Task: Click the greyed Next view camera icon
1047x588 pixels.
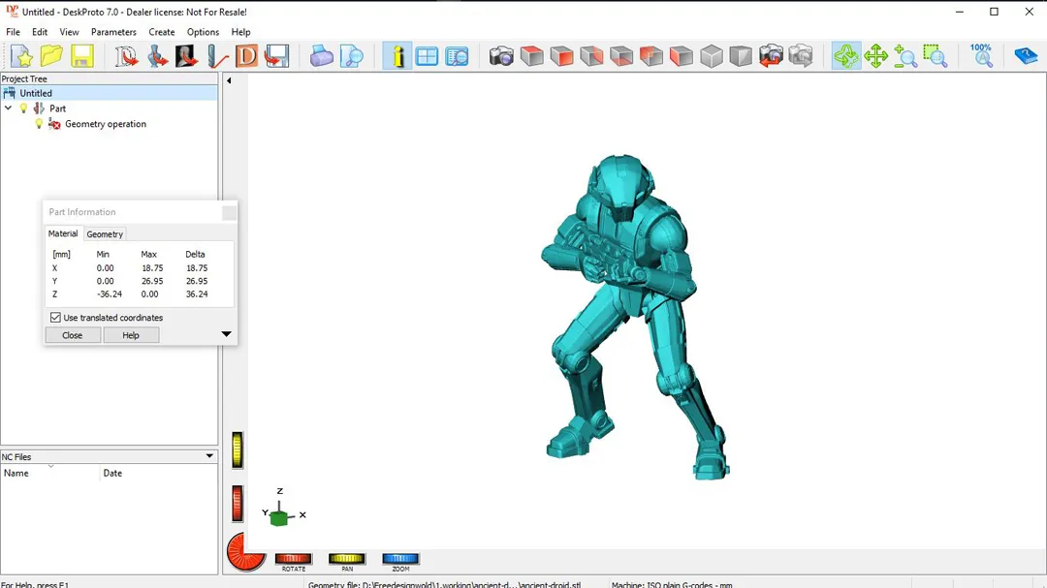Action: [801, 56]
